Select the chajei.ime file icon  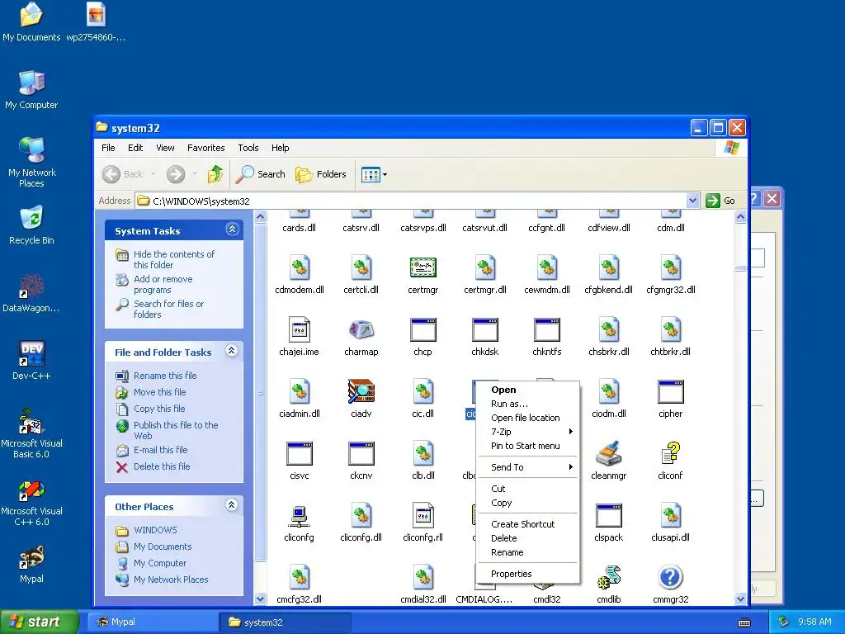tap(299, 330)
